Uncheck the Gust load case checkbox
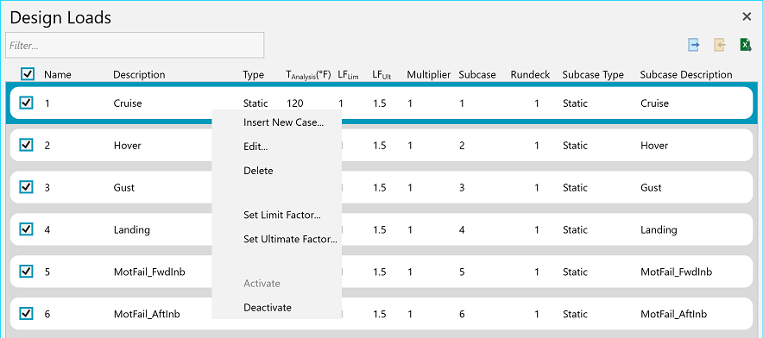Image resolution: width=763 pixels, height=338 pixels. pos(26,187)
